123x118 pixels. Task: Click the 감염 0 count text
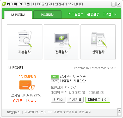tap(17, 100)
